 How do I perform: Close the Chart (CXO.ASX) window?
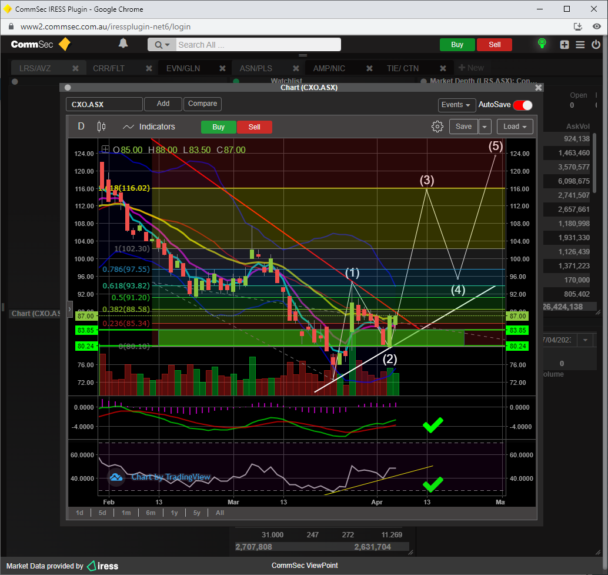(538, 87)
